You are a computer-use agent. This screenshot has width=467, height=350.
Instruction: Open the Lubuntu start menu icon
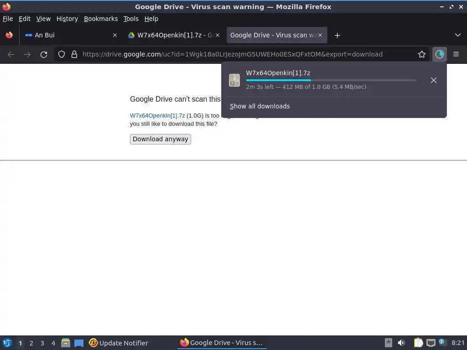pos(7,343)
